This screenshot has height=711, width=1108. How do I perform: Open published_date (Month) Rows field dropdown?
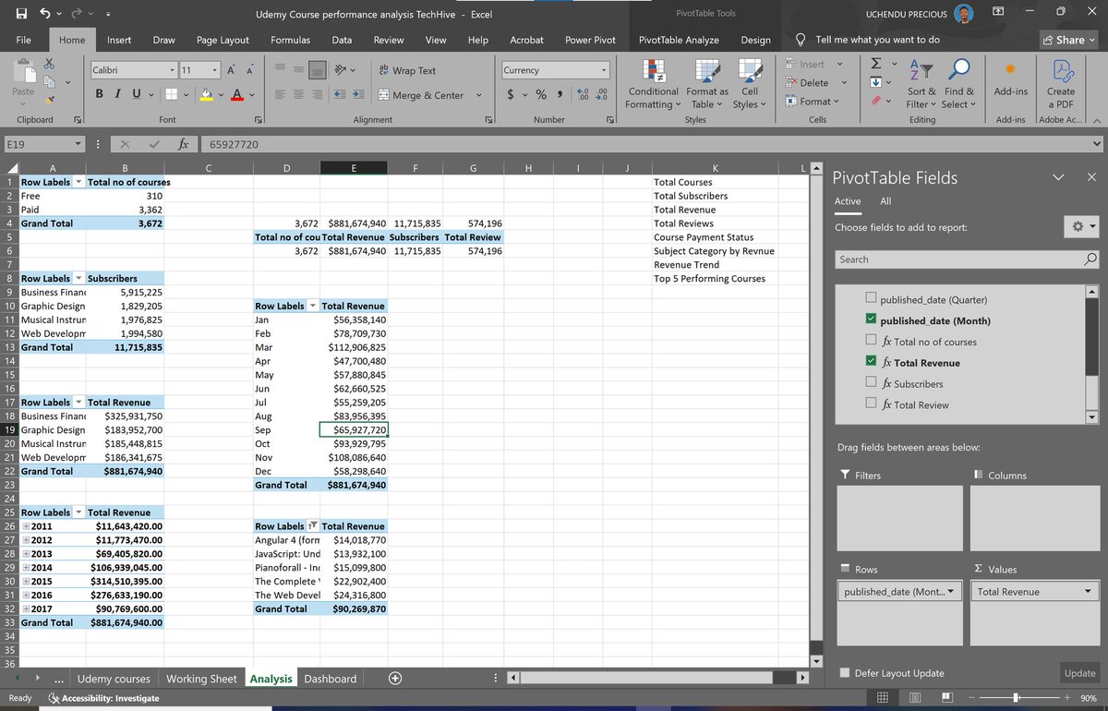click(x=951, y=592)
